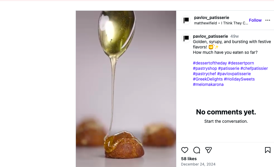Click the December 24, 2024 post date
The width and height of the screenshot is (274, 167).
pyautogui.click(x=198, y=164)
